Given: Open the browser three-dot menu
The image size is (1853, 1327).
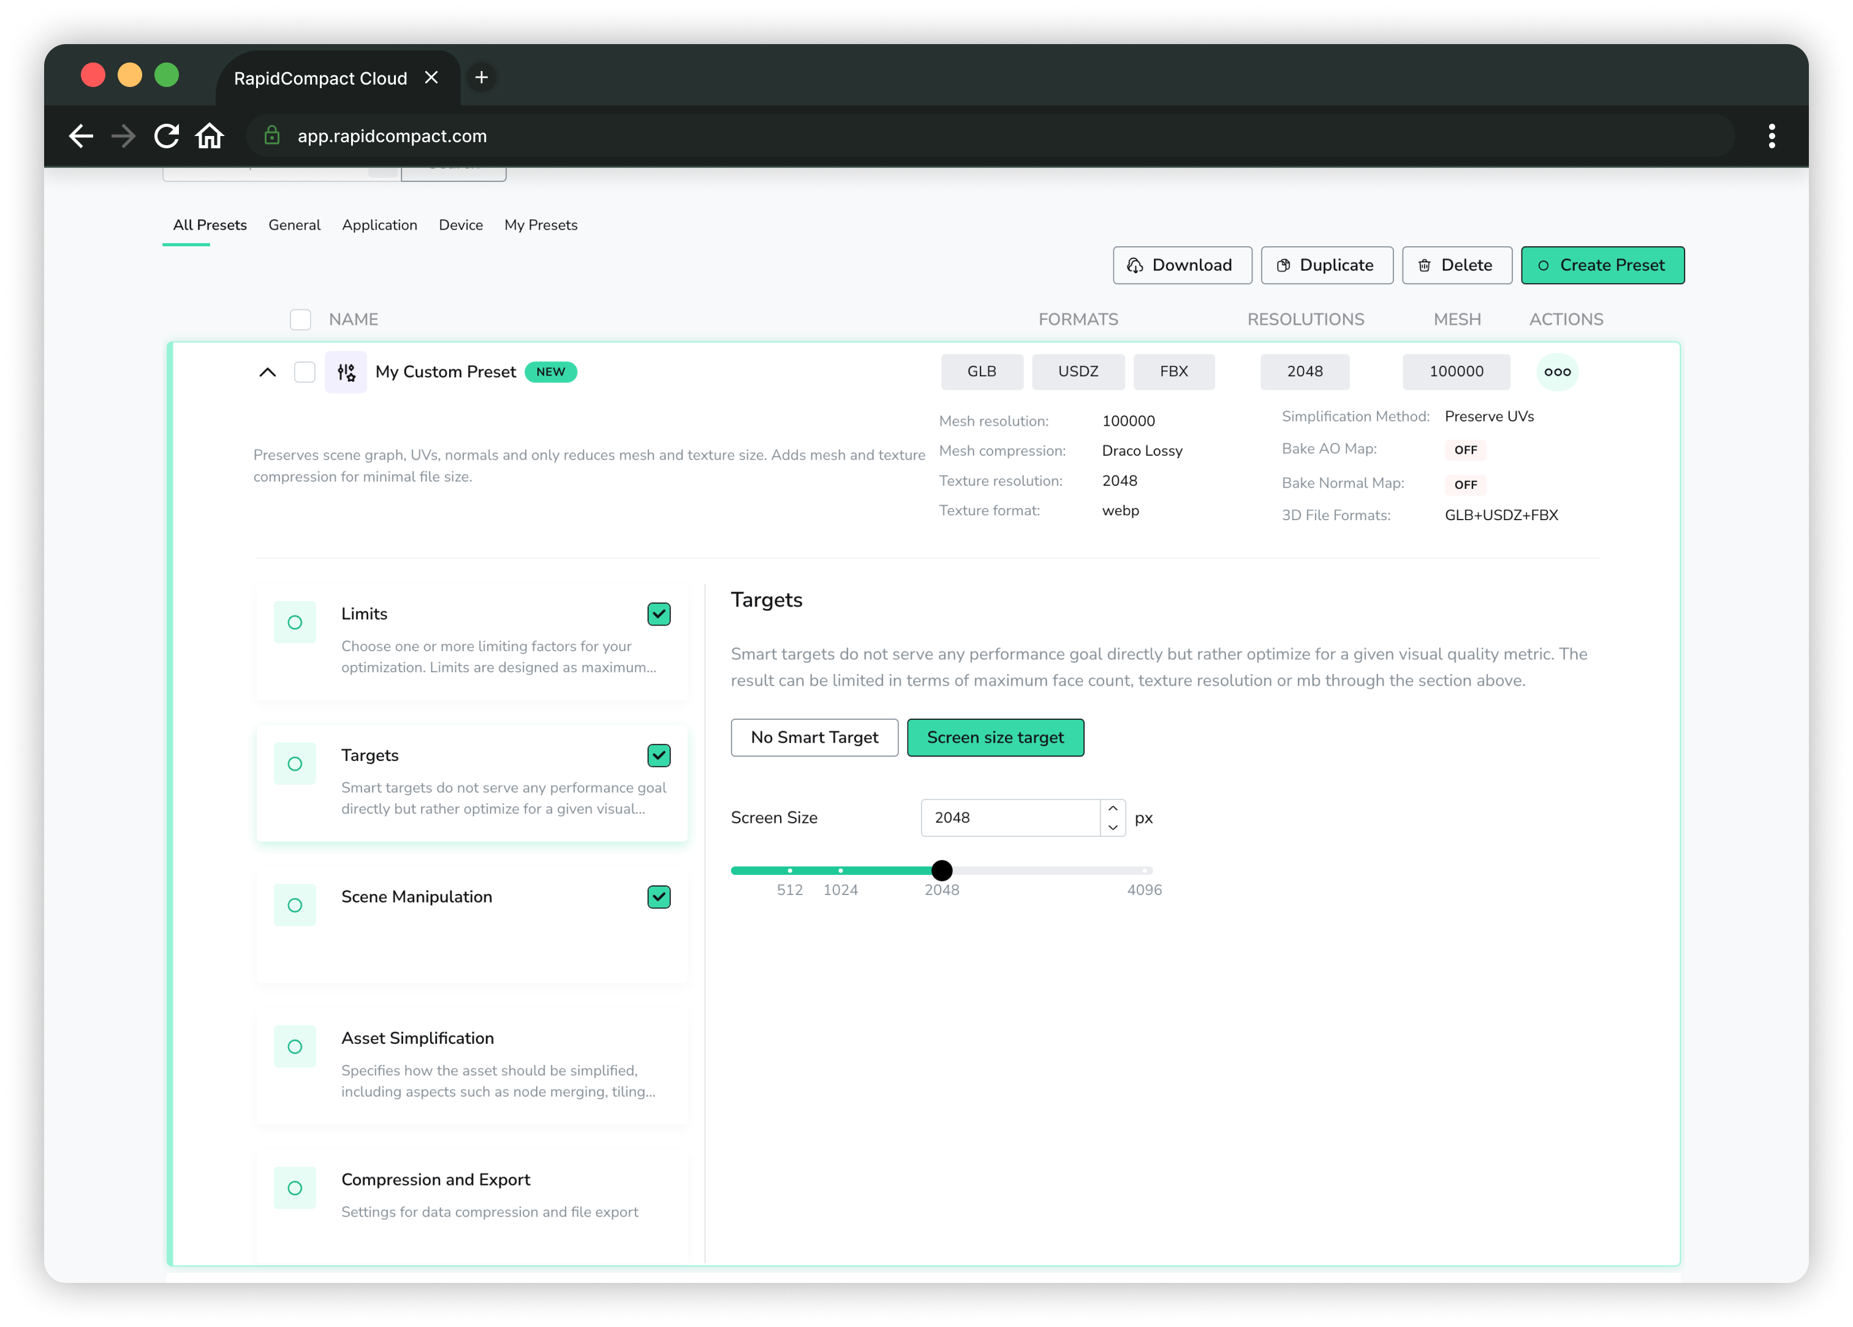Looking at the screenshot, I should point(1772,135).
